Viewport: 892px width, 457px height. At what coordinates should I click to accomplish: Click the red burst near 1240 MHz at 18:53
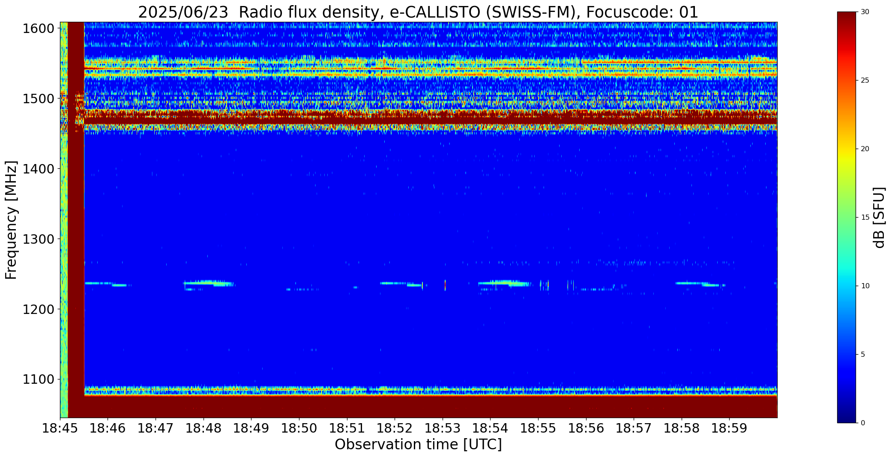point(445,285)
